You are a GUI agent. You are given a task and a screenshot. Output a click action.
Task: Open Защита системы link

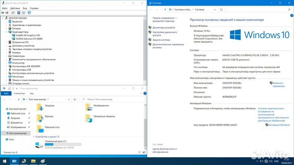coord(161,40)
